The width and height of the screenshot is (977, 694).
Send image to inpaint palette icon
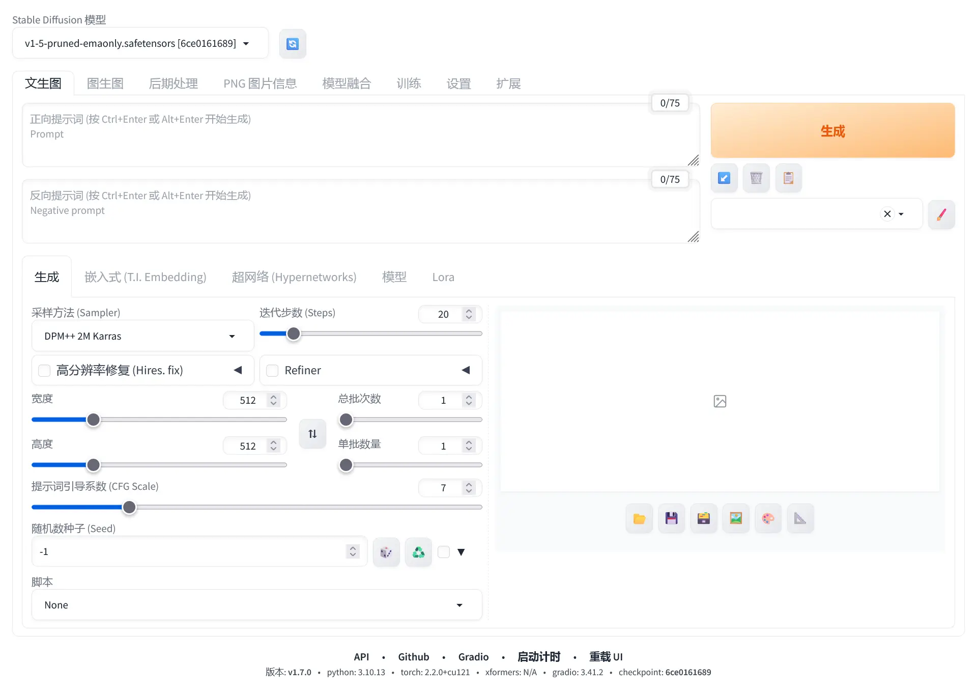[768, 519]
